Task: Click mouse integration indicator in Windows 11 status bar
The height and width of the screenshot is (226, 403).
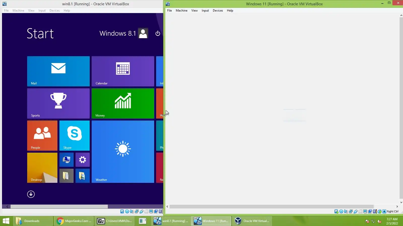Action: pyautogui.click(x=380, y=211)
